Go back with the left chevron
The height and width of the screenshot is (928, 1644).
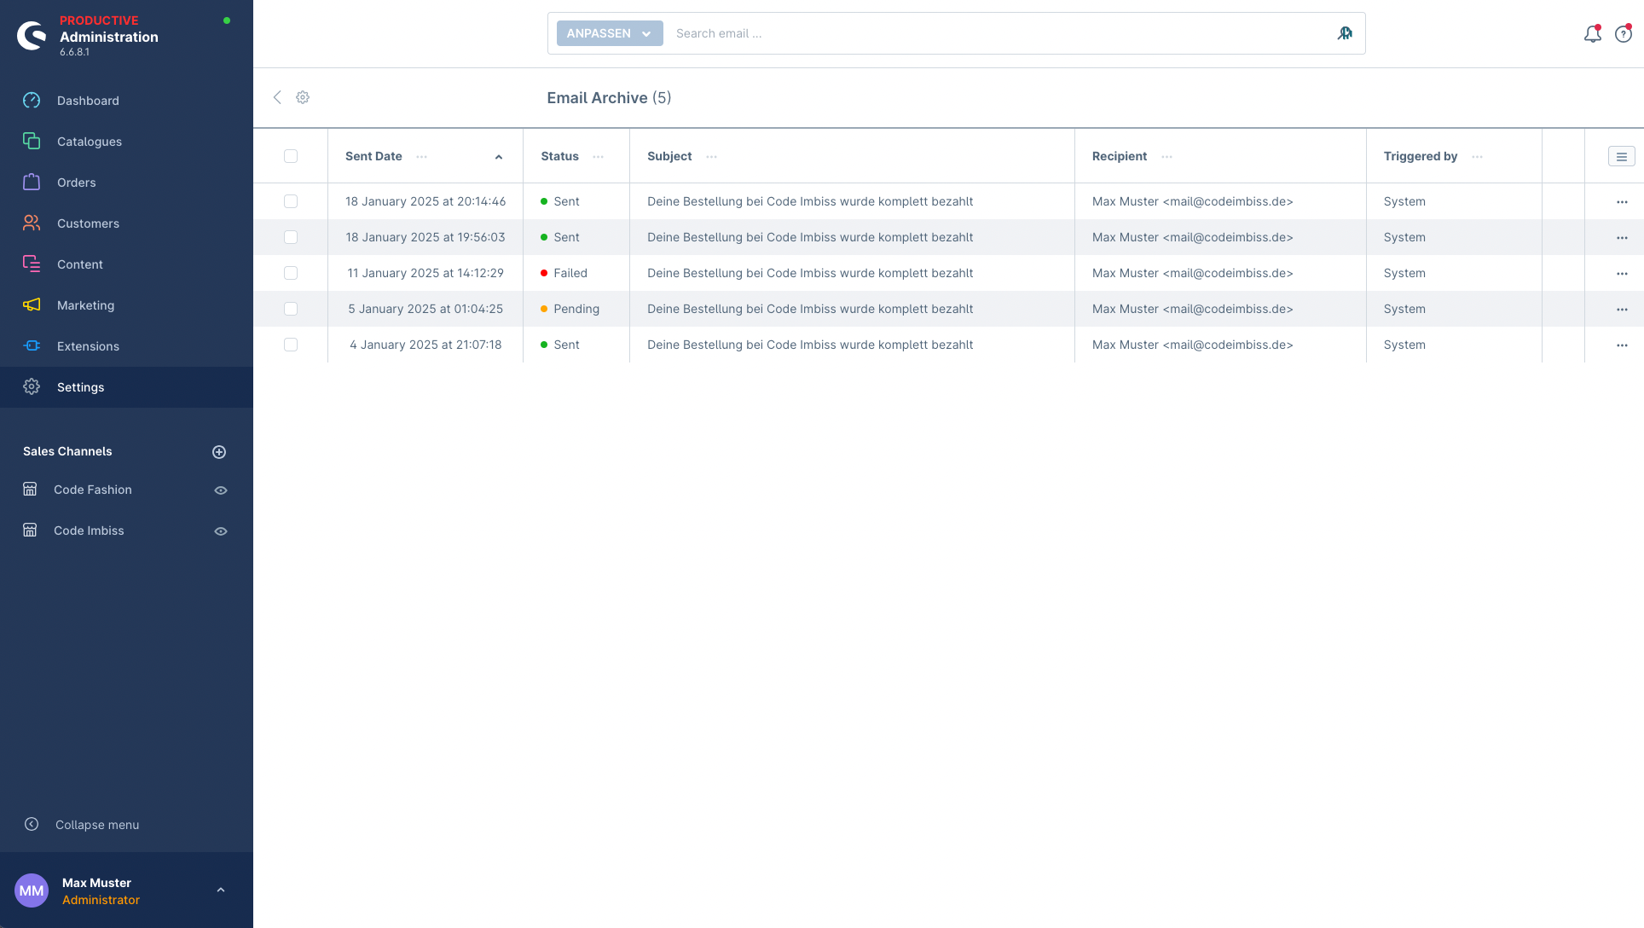click(277, 97)
